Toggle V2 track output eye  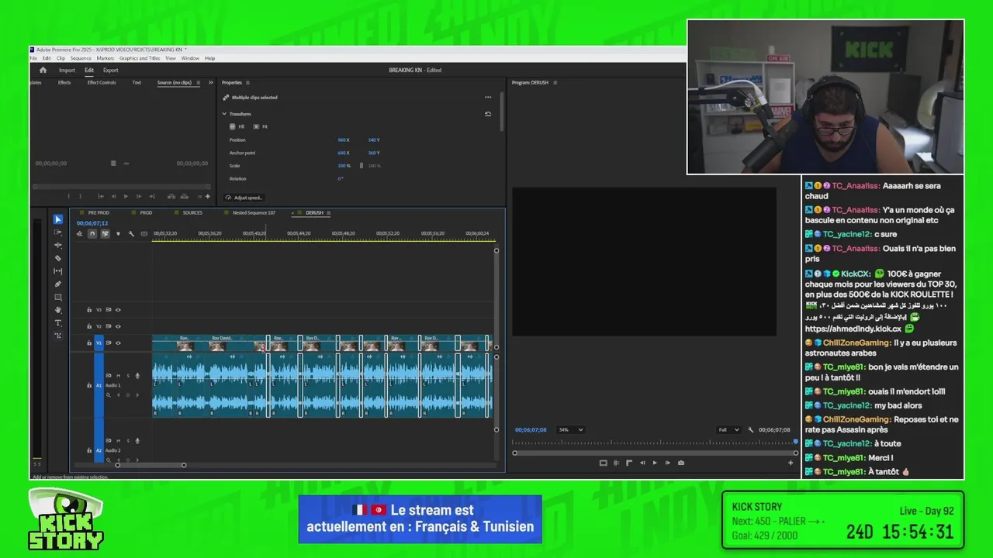tap(118, 326)
